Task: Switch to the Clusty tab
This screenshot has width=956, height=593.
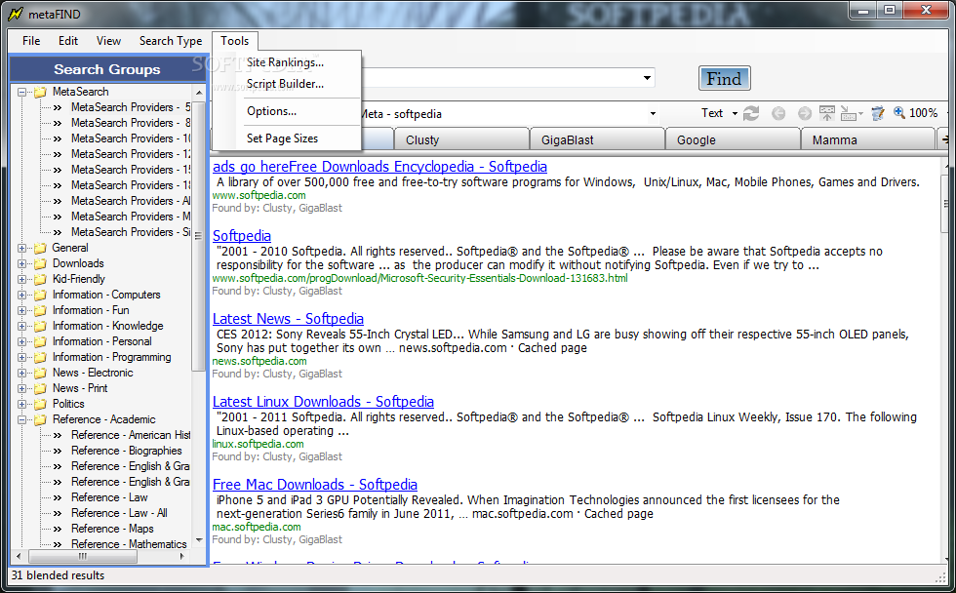Action: (x=460, y=139)
